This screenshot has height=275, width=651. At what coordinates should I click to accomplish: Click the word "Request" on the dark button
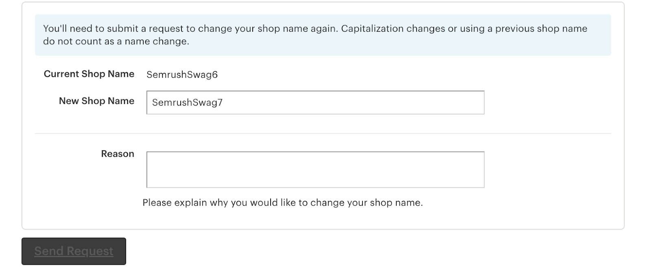pos(92,251)
